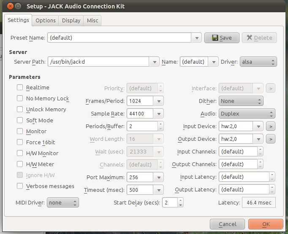The image size is (288, 234).
Task: Increase the Output Latency value
Action: tap(272, 187)
